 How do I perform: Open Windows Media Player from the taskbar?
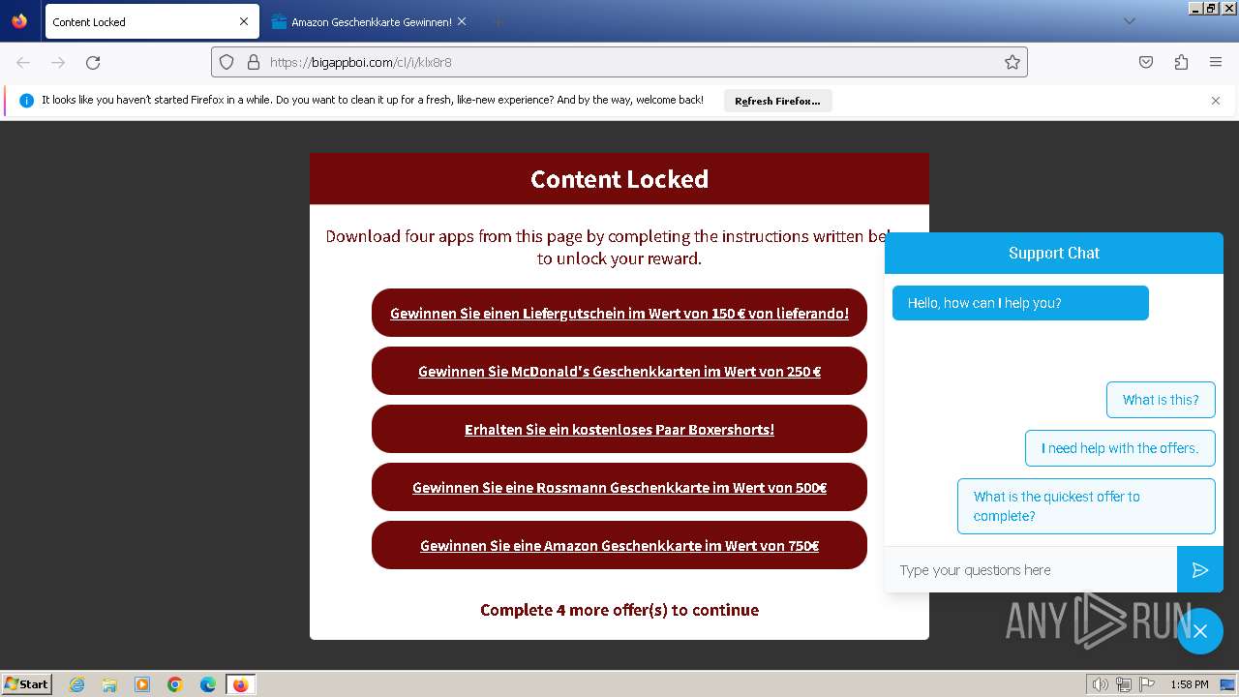point(142,684)
